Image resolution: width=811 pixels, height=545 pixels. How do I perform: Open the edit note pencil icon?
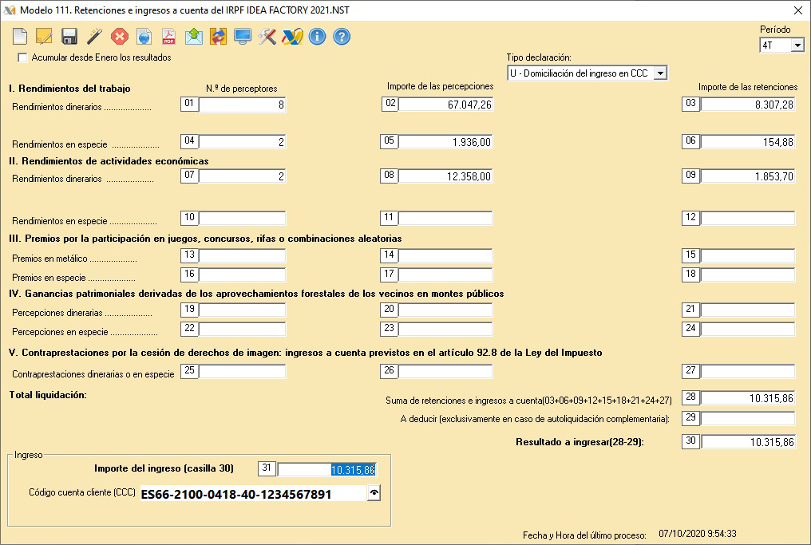point(44,36)
